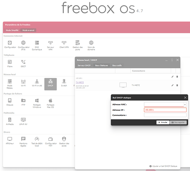The width and height of the screenshot is (190, 171).
Task: Open Serveur VPN settings
Action: coord(50,45)
